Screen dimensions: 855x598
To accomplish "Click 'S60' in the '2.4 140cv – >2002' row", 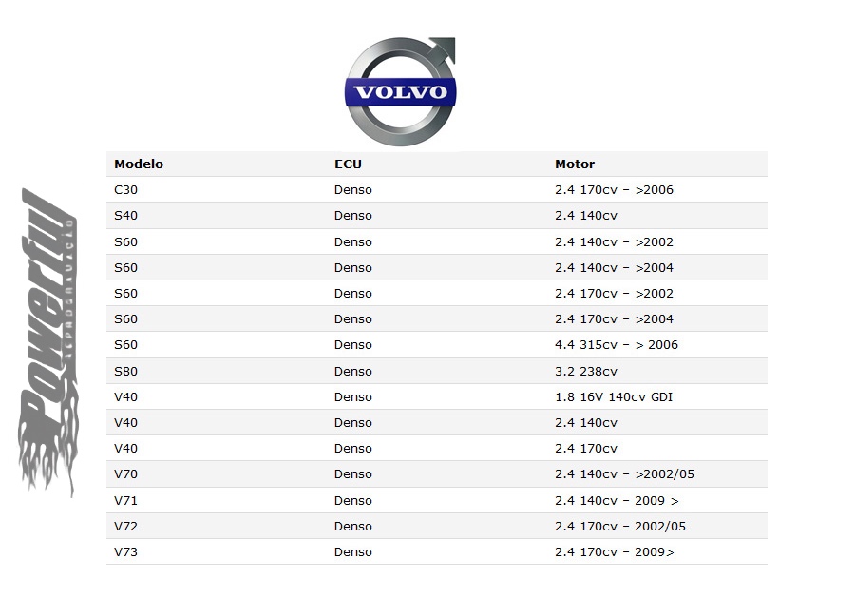I will pyautogui.click(x=125, y=242).
